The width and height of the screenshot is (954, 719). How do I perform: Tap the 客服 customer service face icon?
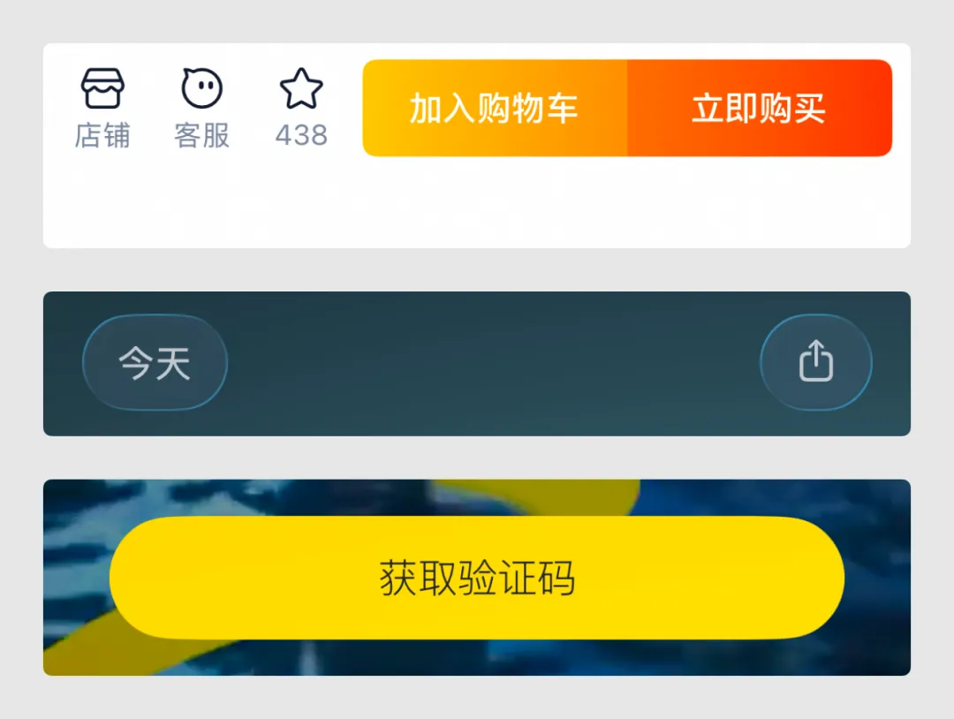[202, 88]
